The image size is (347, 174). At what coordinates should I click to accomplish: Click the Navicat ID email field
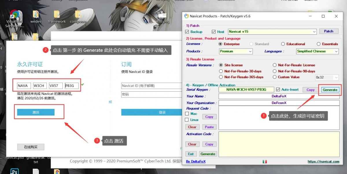coord(151,86)
